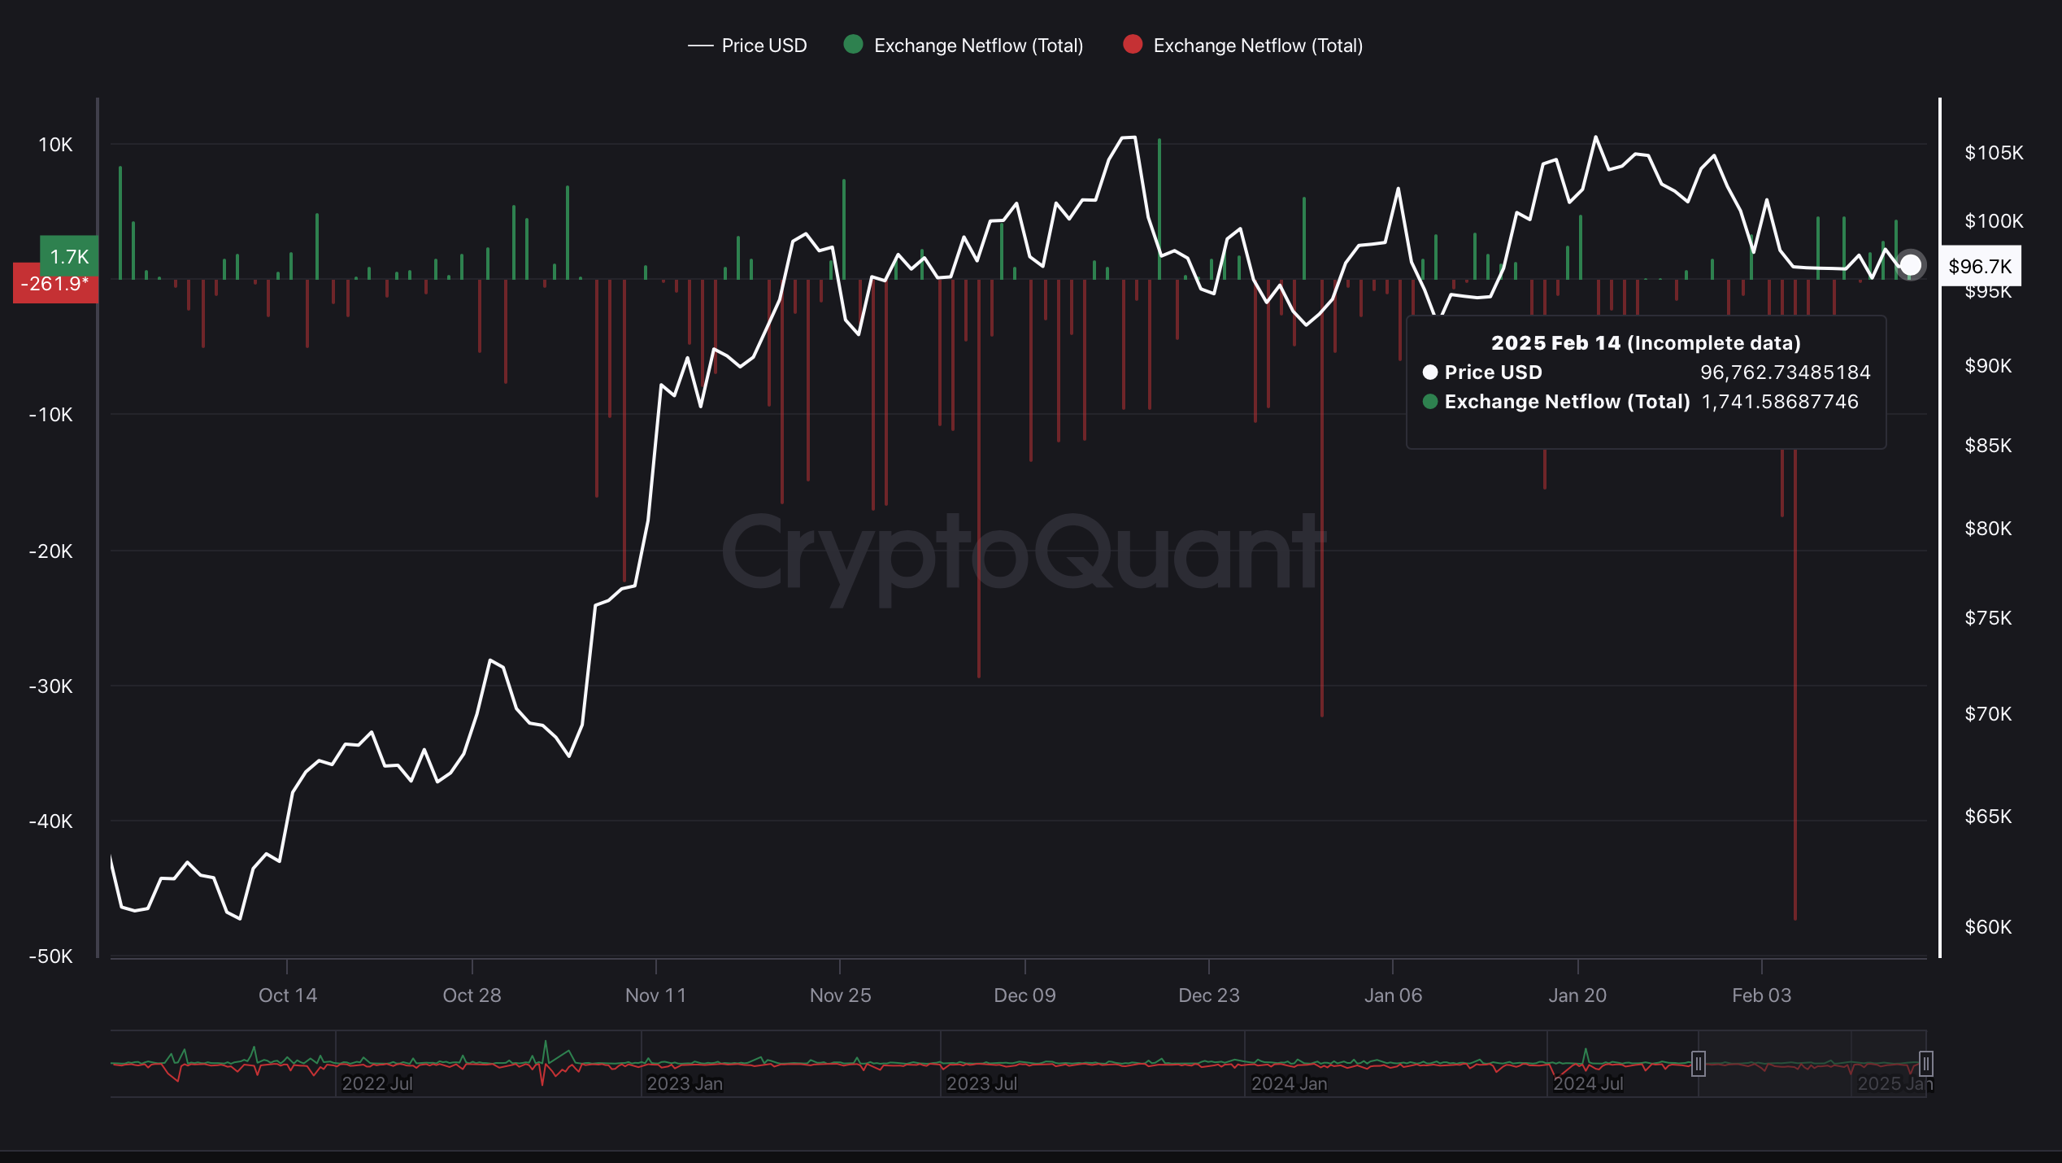The width and height of the screenshot is (2062, 1163).
Task: Click the left pause-style handle on the mini timeline
Action: click(1699, 1063)
